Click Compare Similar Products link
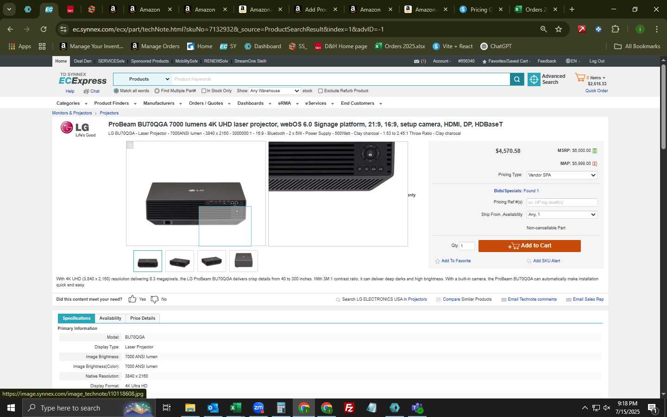This screenshot has width=667, height=417. pyautogui.click(x=467, y=299)
